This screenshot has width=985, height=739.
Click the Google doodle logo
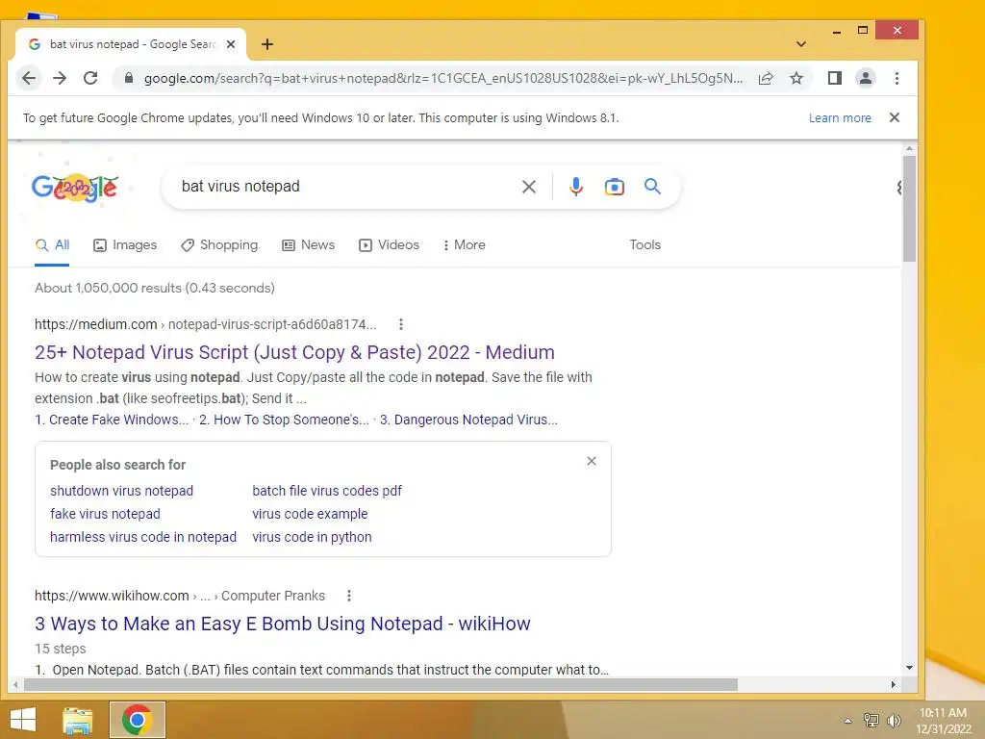(75, 188)
